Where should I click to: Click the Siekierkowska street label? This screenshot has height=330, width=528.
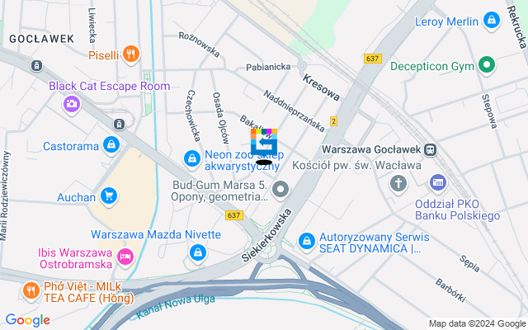[x=266, y=235]
